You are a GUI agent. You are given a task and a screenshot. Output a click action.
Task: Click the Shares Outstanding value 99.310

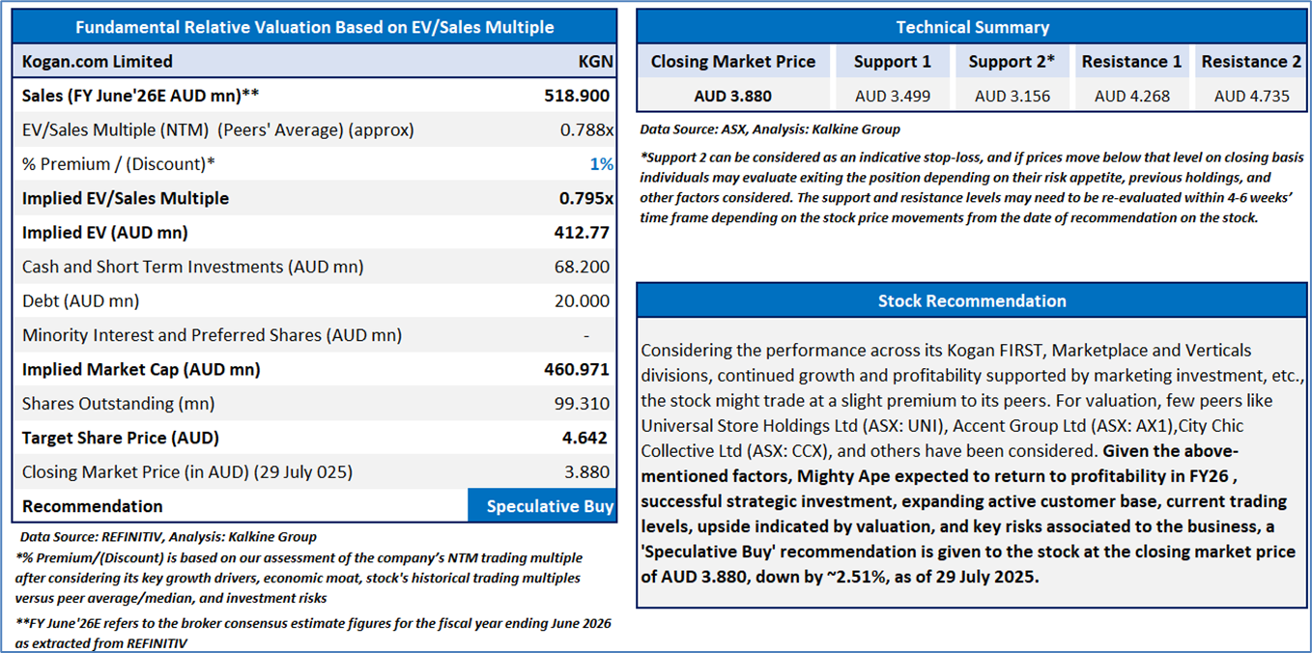click(583, 404)
